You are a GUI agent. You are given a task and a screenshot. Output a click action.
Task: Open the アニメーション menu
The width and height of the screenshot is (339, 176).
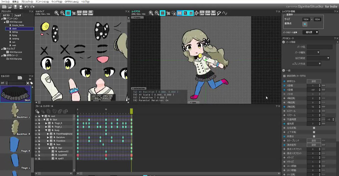(43, 2)
